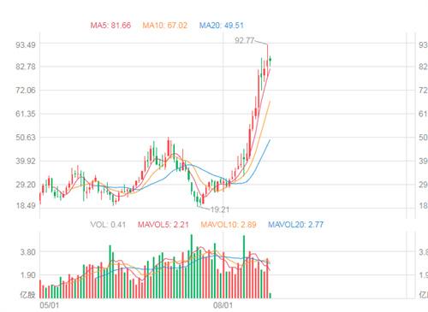428x312 pixels.
Task: Click the 93.49 price axis label
Action: tap(26, 45)
